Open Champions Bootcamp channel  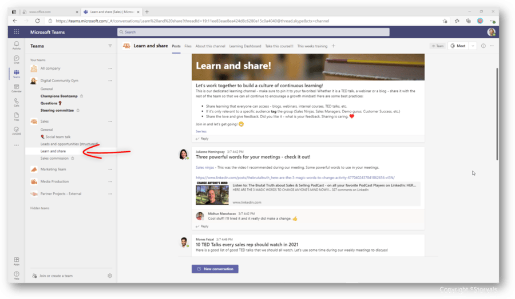click(59, 96)
